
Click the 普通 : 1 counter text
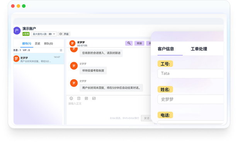click(17, 50)
